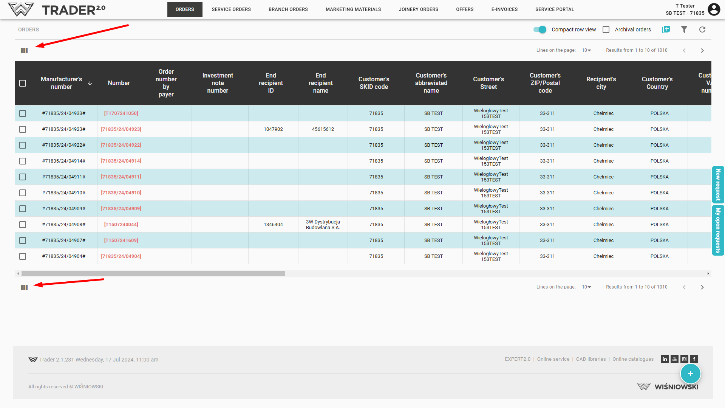This screenshot has height=408, width=725.
Task: Click the add new order icon
Action: point(666,29)
